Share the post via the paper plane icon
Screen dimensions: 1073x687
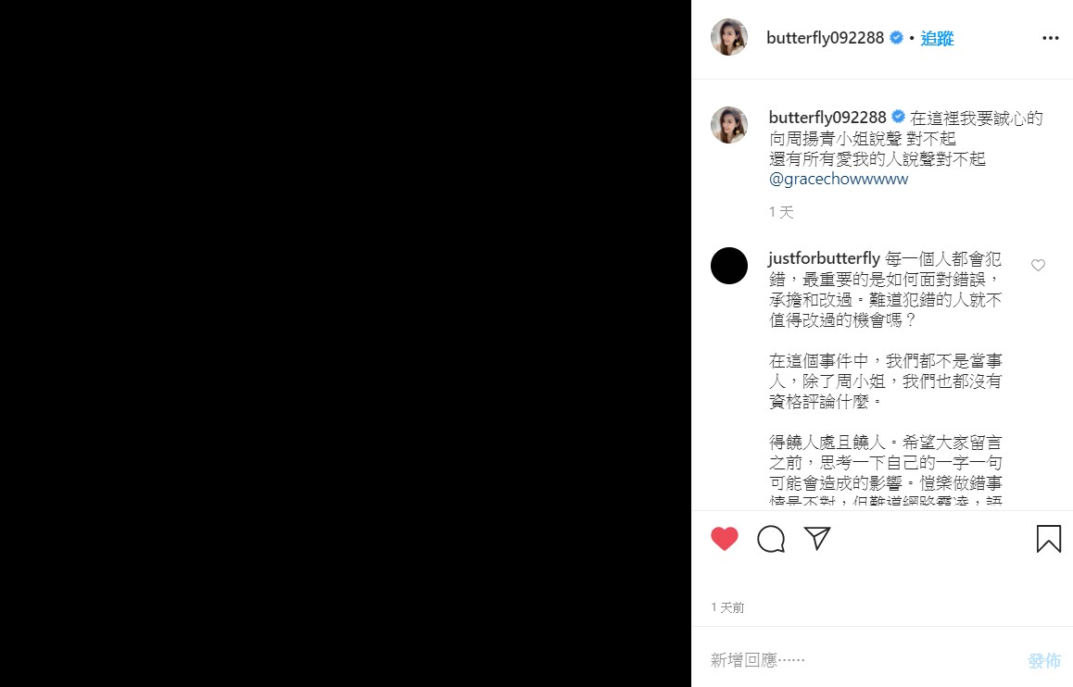click(x=817, y=538)
